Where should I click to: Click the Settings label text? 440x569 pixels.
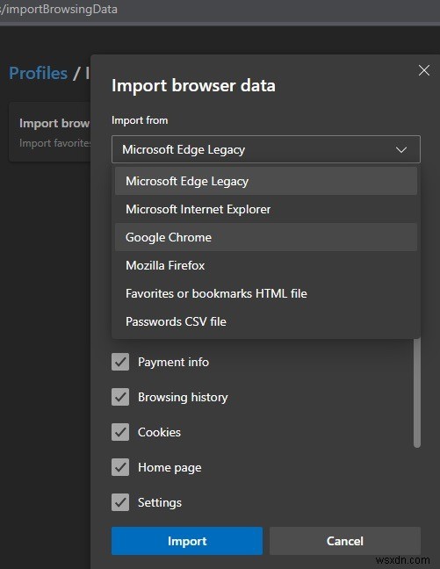tap(160, 502)
